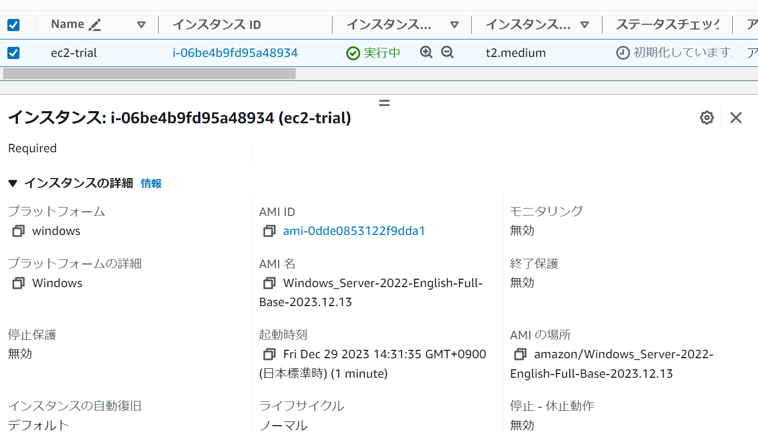Copy the AMI ID value
Screen dimensions: 758x432
pos(269,231)
